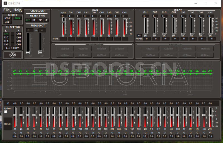Select LP slope 6dB/oct
The image size is (223, 143).
point(150,49)
